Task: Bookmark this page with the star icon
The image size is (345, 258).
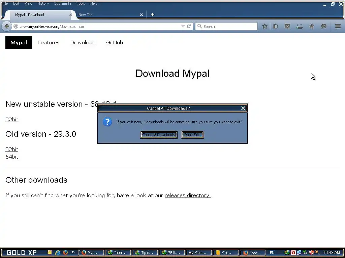Action: tap(265, 26)
